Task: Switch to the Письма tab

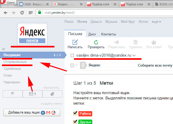Action: pos(75,34)
